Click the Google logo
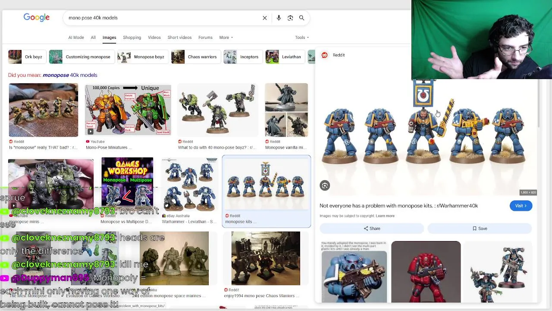This screenshot has height=311, width=552. click(x=37, y=18)
